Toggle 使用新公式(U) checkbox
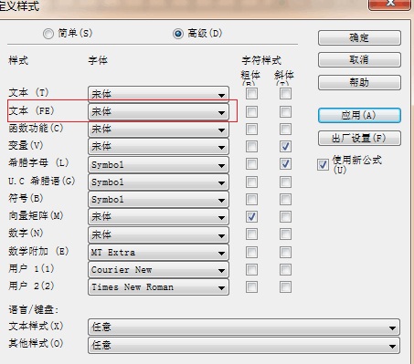The image size is (414, 364). coord(323,165)
